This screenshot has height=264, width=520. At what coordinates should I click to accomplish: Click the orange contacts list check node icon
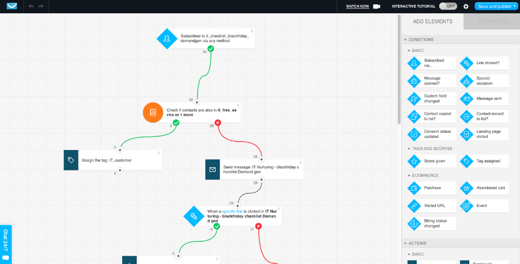click(x=153, y=112)
